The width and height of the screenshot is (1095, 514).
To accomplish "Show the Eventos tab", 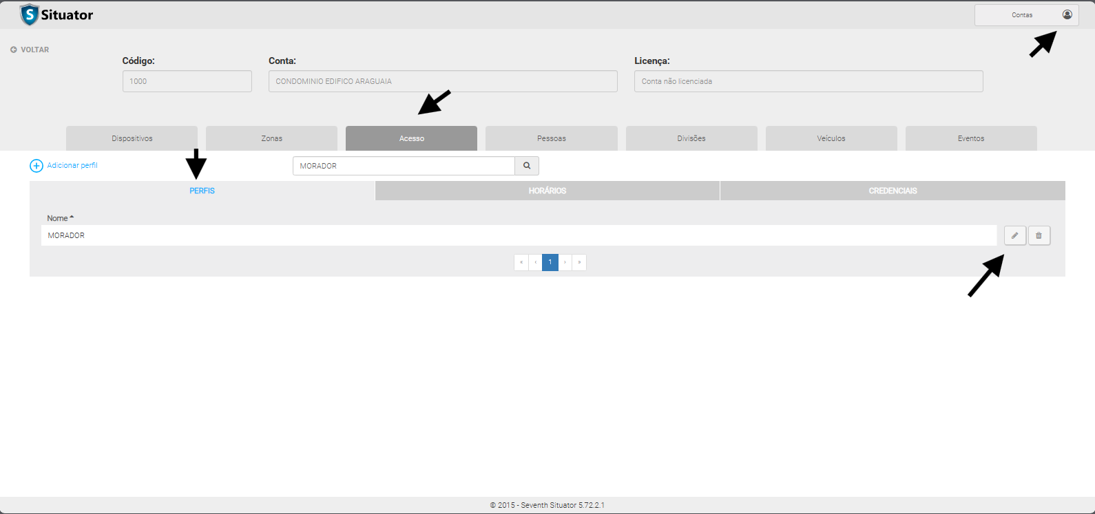I will pos(970,138).
